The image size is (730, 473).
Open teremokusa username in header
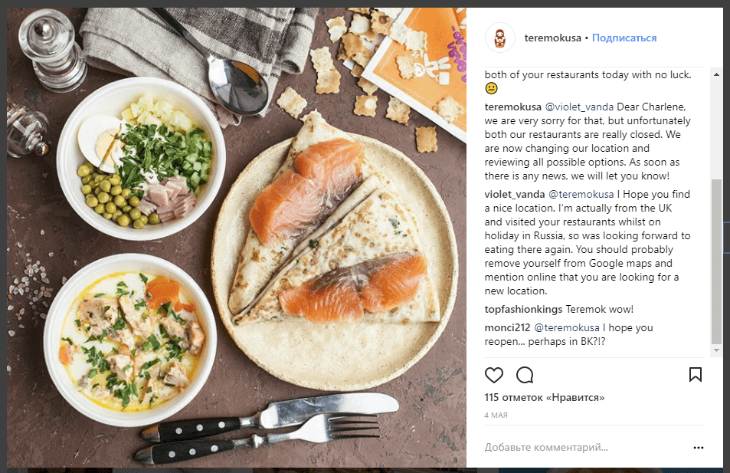pos(552,38)
